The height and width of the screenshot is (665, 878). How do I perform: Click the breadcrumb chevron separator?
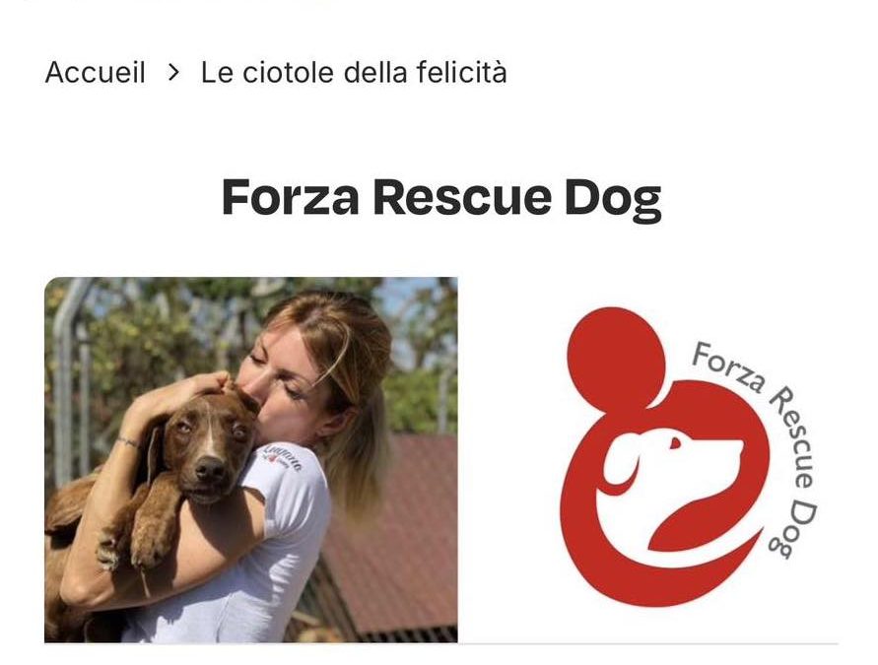(x=173, y=73)
